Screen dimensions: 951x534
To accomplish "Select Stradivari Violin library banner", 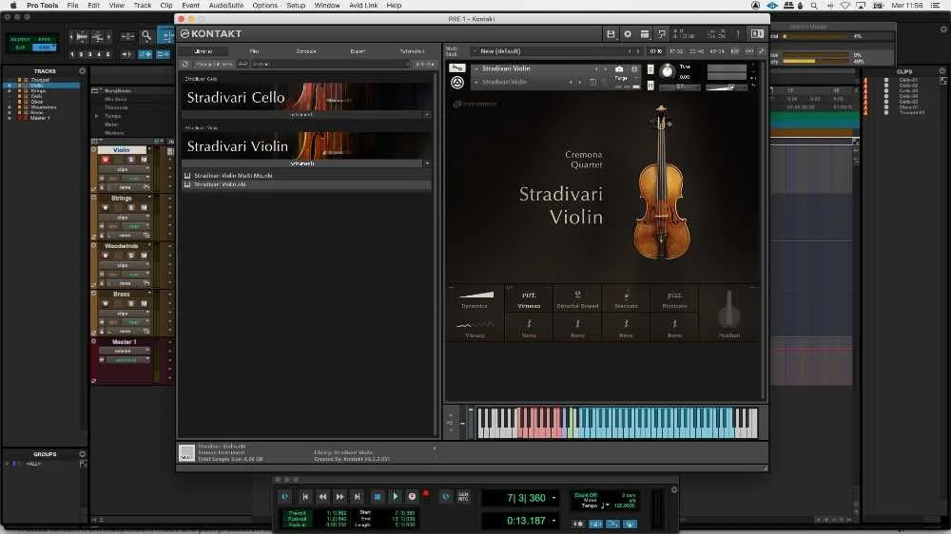I will coord(306,146).
